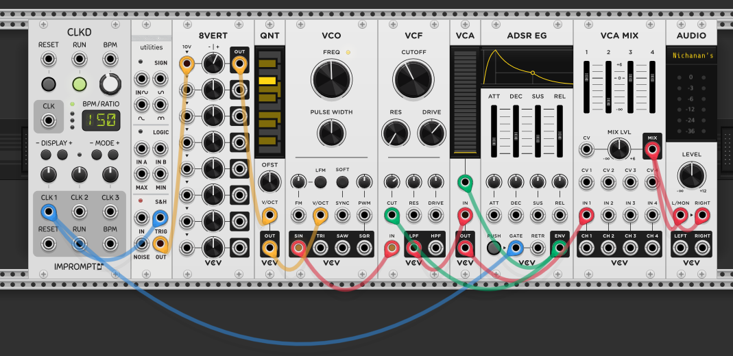
Task: Click the CLKD top RESET input jack
Action: (49, 60)
